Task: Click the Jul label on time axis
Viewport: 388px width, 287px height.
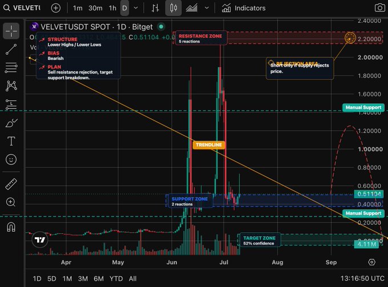Action: [224, 262]
